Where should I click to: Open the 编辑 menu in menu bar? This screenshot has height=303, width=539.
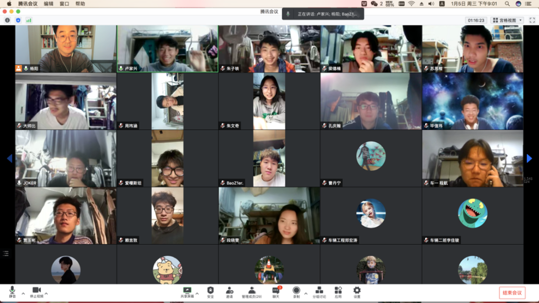click(x=48, y=3)
